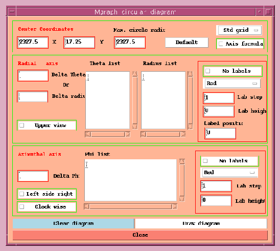Click the azimuthal Lab step field
The image size is (280, 251).
(216, 186)
